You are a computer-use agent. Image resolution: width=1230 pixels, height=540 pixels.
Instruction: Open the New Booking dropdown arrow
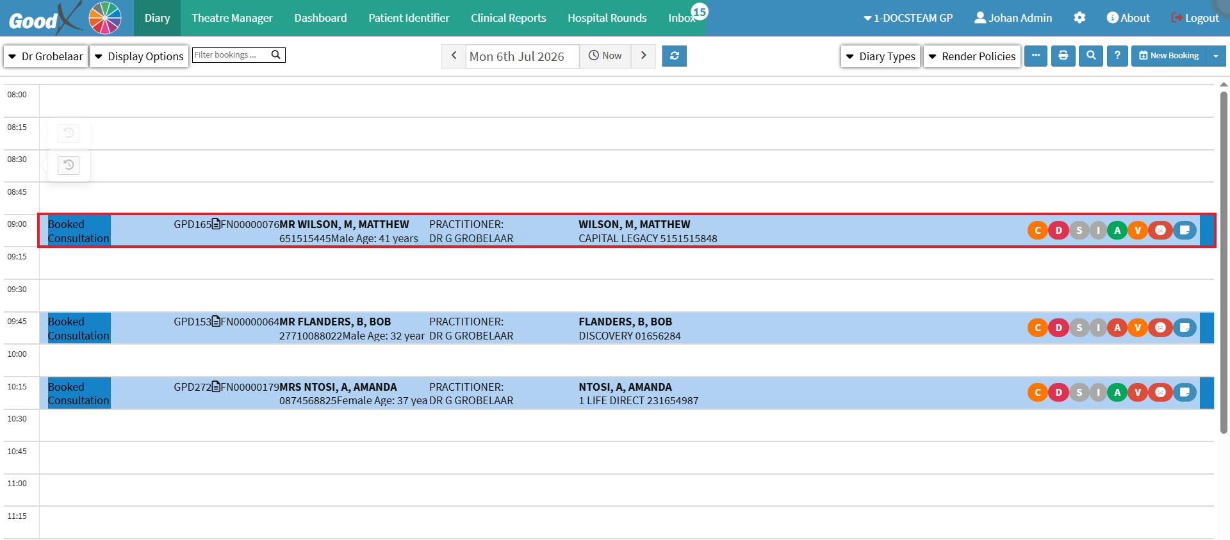click(x=1216, y=56)
